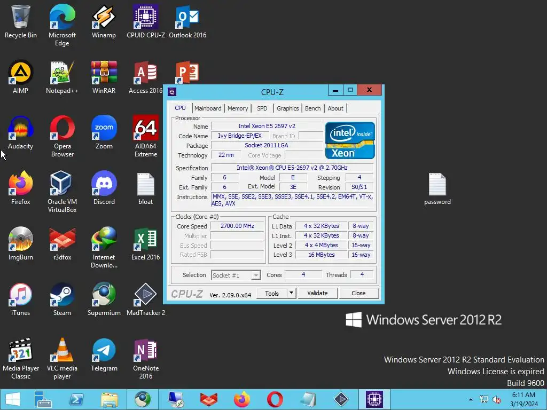Select the VLC media player desktop icon
Viewport: 547px width, 410px height.
(62, 358)
